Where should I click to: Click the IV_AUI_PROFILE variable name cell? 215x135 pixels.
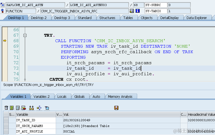[x=36, y=131]
